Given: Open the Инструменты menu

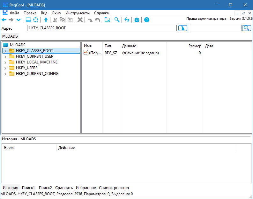Looking at the screenshot, I should [x=78, y=13].
